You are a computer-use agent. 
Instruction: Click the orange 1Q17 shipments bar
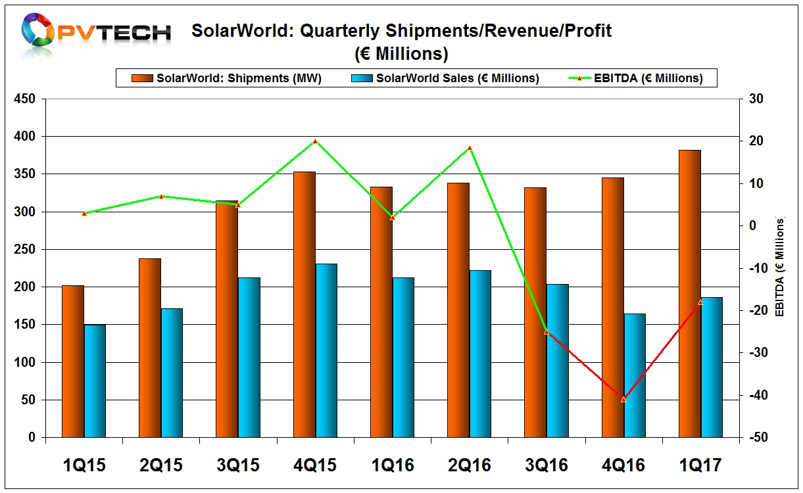click(689, 294)
